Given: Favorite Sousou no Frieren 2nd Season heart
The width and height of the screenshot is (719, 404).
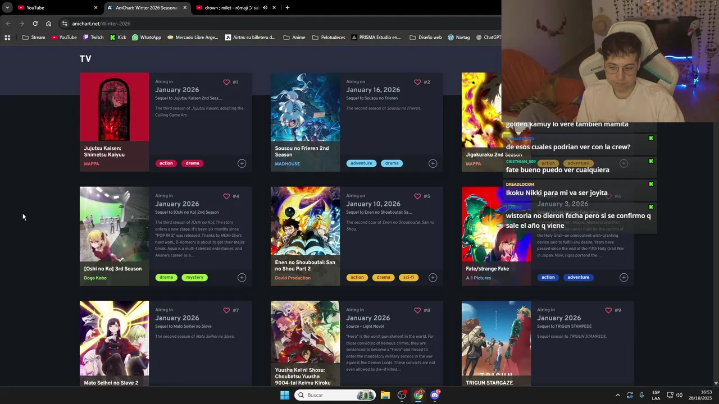Looking at the screenshot, I should pos(417,82).
